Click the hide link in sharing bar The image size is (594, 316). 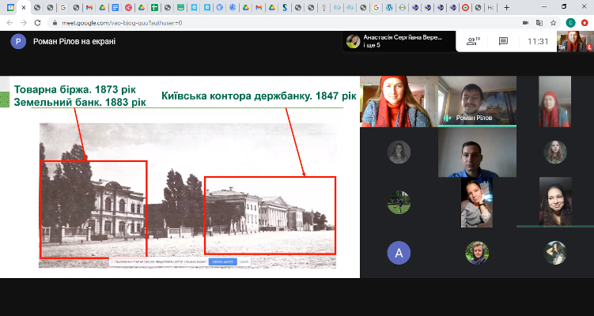coord(244,261)
